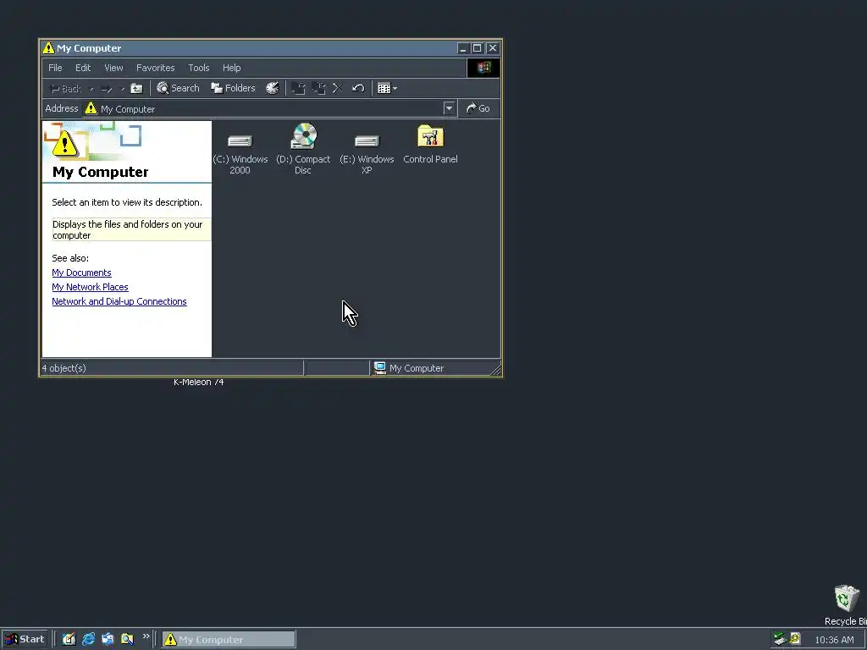This screenshot has height=650, width=867.
Task: Toggle the Folders pane button
Action: point(233,88)
